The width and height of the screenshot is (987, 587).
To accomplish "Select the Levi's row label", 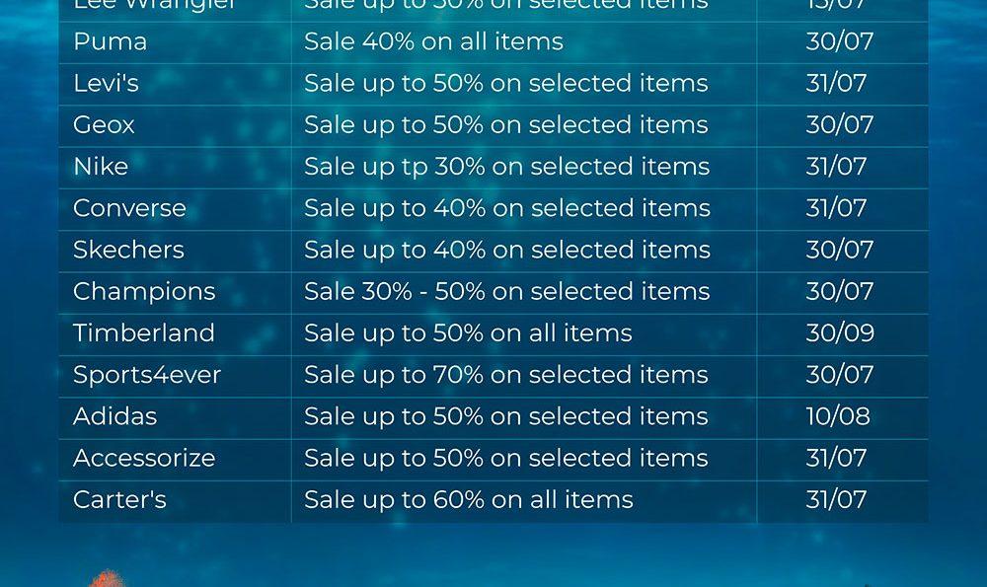I will [106, 84].
